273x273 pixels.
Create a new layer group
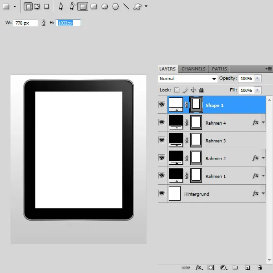click(235, 267)
